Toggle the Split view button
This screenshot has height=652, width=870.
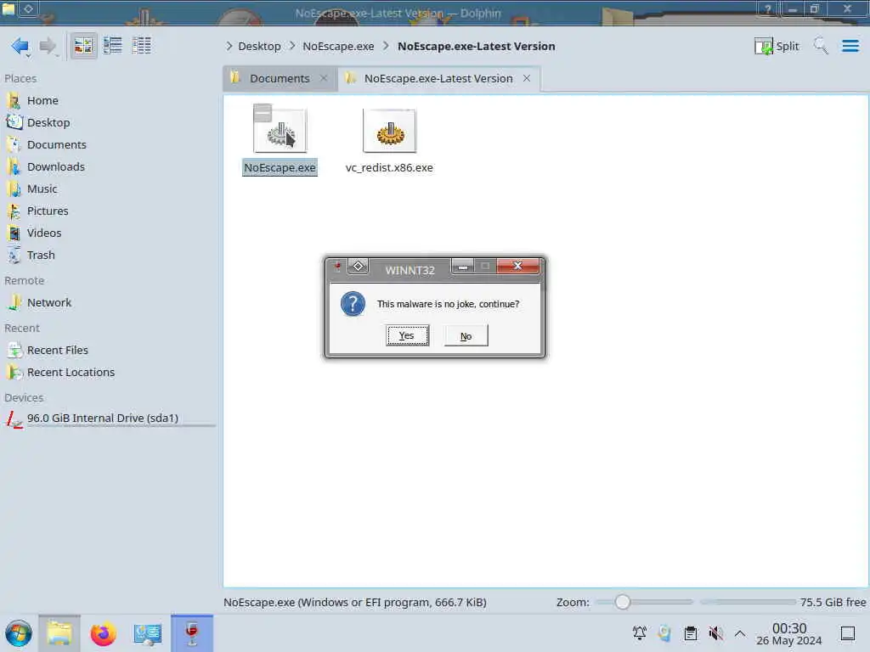point(777,46)
